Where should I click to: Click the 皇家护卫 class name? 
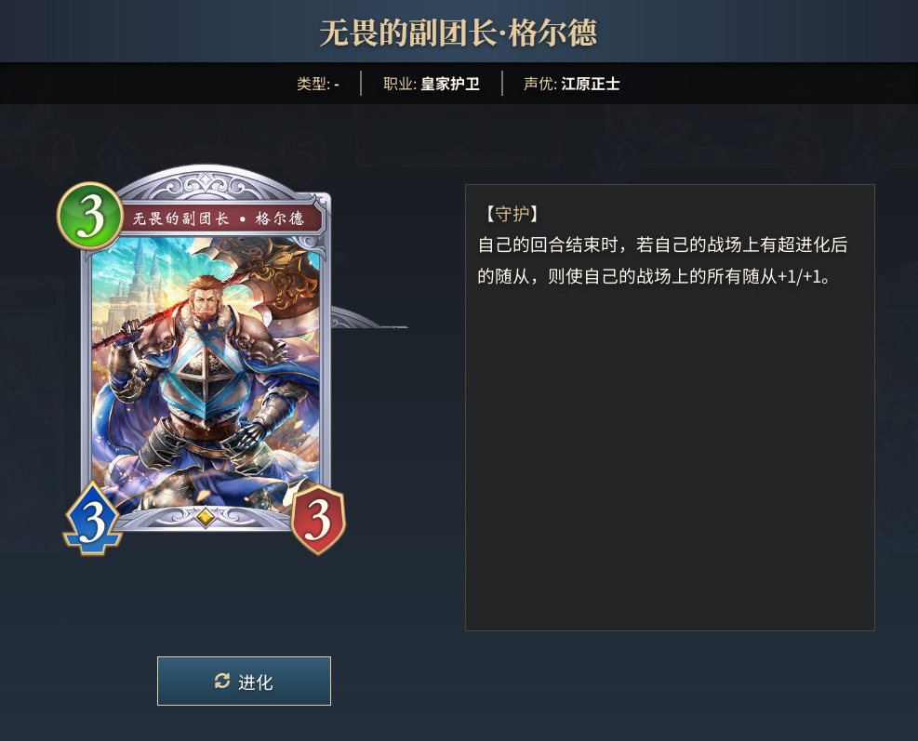click(x=450, y=84)
